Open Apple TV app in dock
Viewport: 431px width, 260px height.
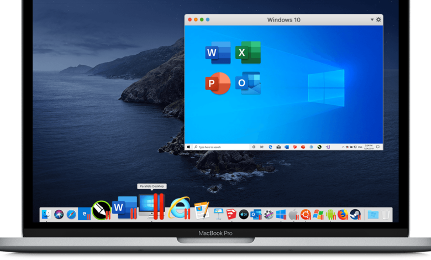(x=244, y=215)
